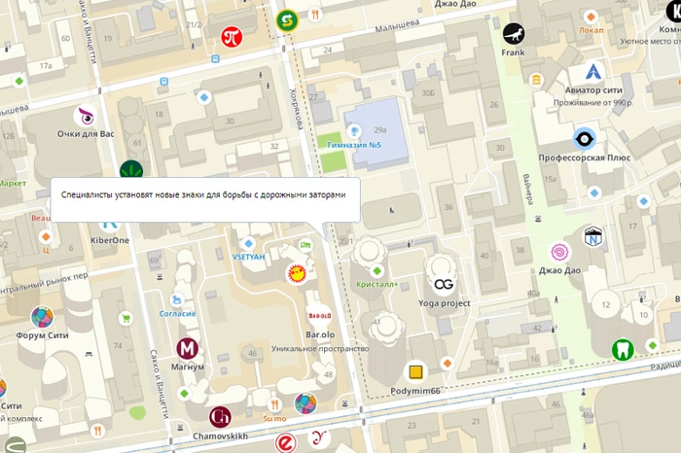Image resolution: width=681 pixels, height=453 pixels.
Task: Open the Frank dinosaur logo marker
Action: click(513, 35)
